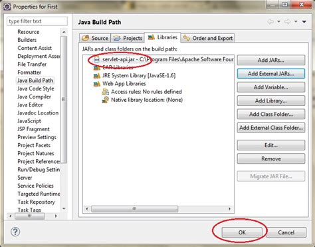Select Service Policies in the tree

click(x=35, y=186)
